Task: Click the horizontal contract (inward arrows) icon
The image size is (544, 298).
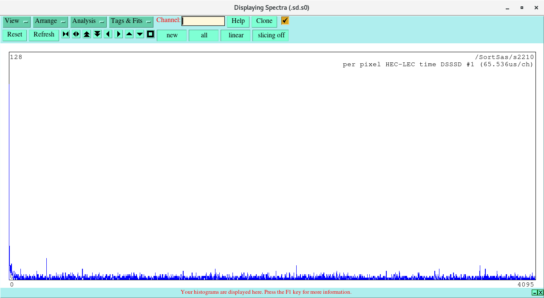Action: tap(65, 34)
